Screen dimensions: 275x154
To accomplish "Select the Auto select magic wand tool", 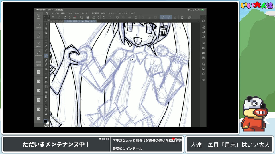I will pyautogui.click(x=46, y=46).
